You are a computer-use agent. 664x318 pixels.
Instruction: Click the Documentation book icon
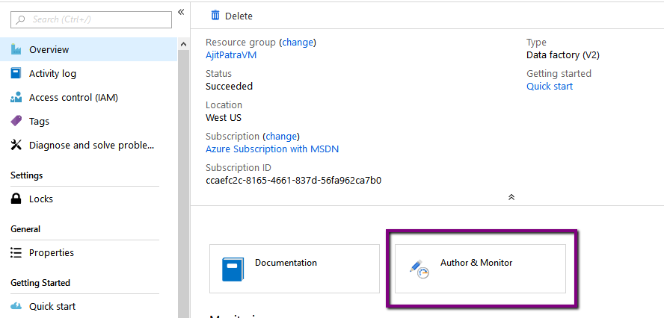coord(233,269)
